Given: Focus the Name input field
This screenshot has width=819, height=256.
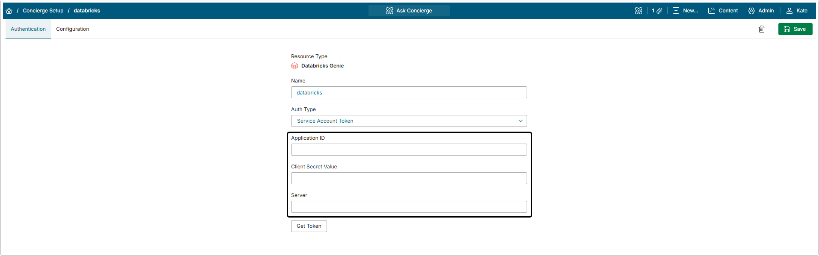Looking at the screenshot, I should tap(409, 92).
